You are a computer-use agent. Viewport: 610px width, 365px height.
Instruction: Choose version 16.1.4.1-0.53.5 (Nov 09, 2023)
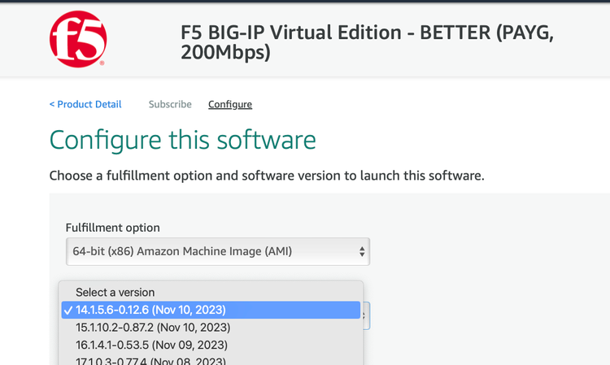click(x=153, y=345)
